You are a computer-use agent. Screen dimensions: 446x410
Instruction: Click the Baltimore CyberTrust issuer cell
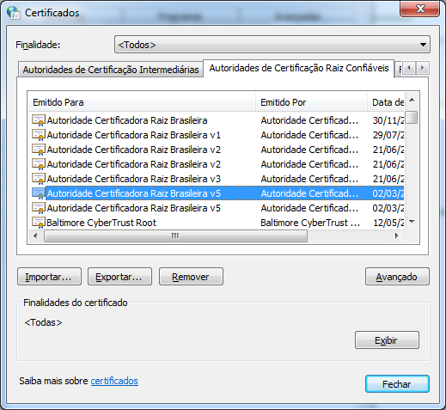point(310,223)
